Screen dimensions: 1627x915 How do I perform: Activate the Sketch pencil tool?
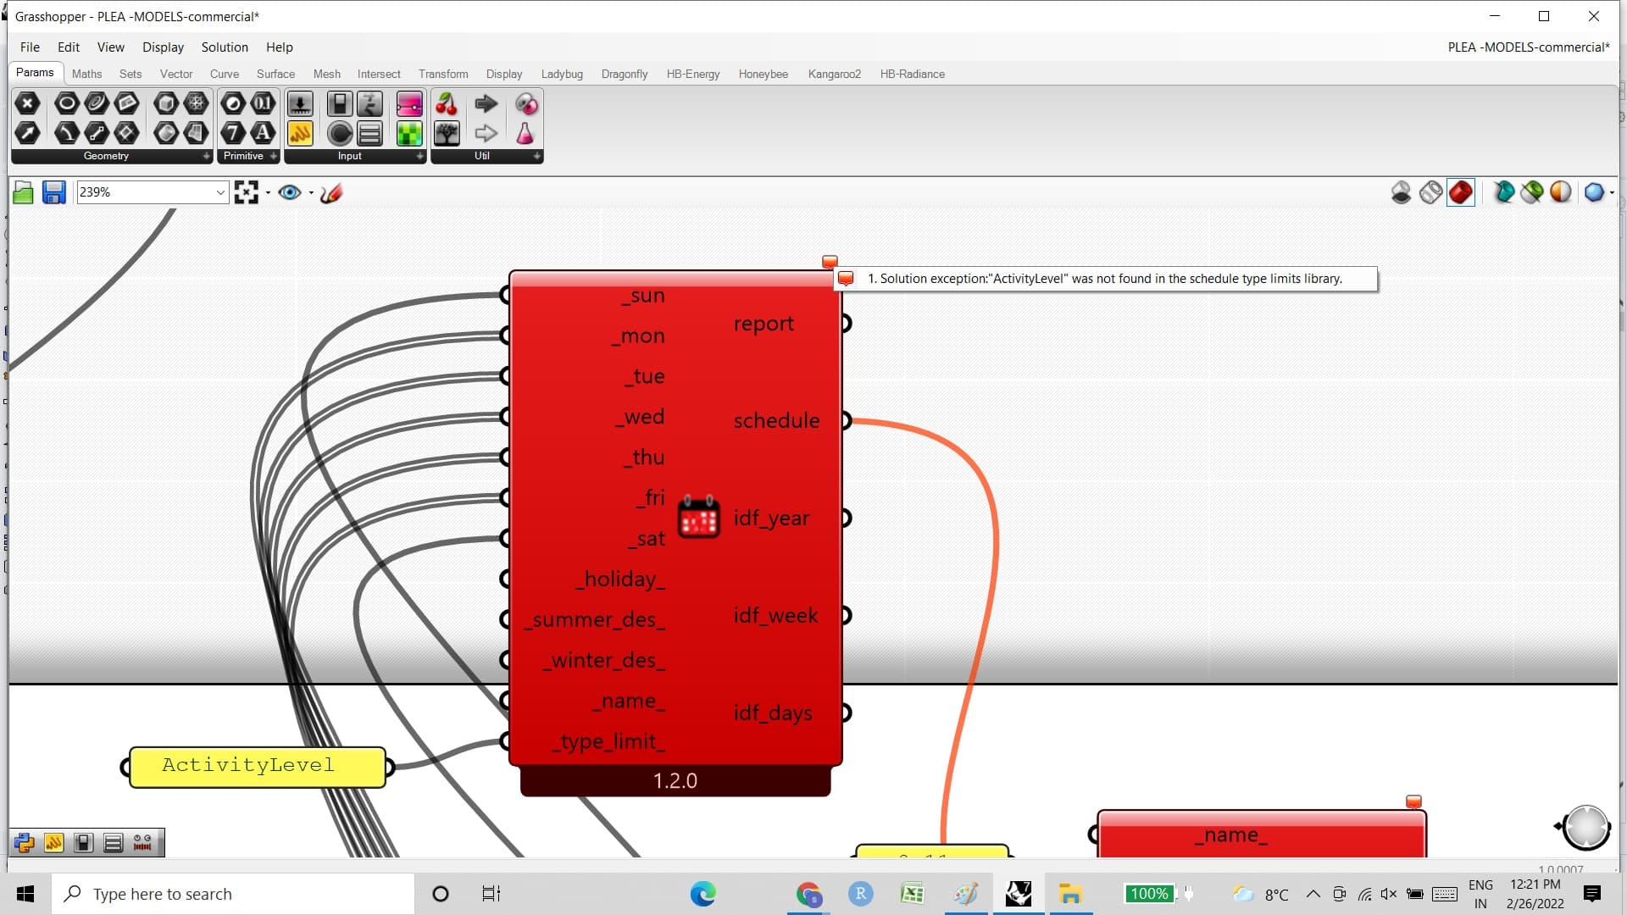(331, 193)
